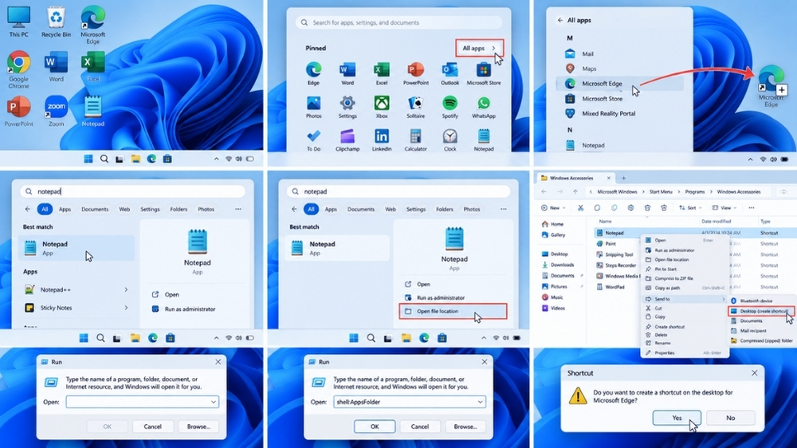This screenshot has height=448, width=797.
Task: Select the Google Chrome desktop icon
Action: coord(19,69)
